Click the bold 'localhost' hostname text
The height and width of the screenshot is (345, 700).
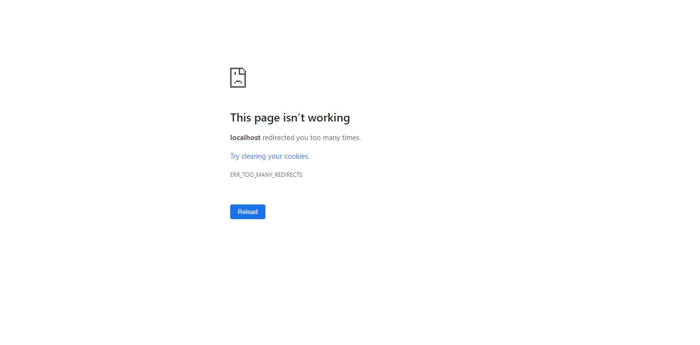pos(245,138)
